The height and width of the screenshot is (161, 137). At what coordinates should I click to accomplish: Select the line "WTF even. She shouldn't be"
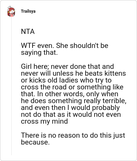coord(65,46)
